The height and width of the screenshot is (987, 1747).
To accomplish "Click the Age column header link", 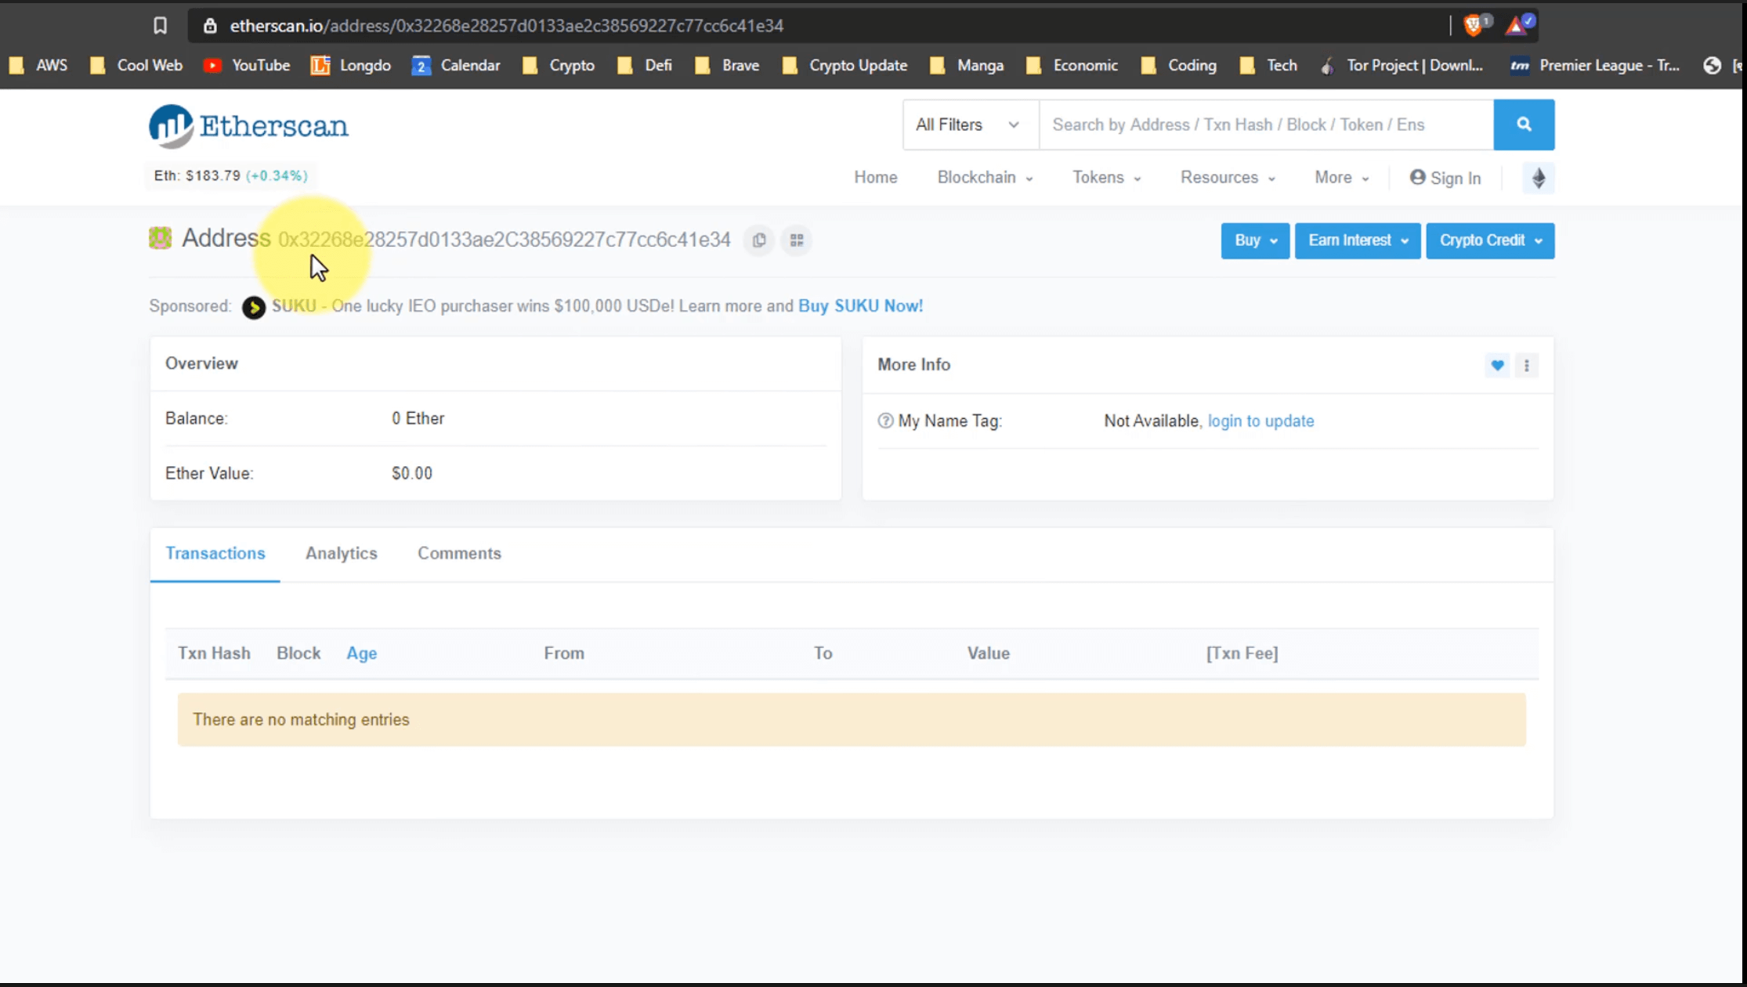I will 362,653.
